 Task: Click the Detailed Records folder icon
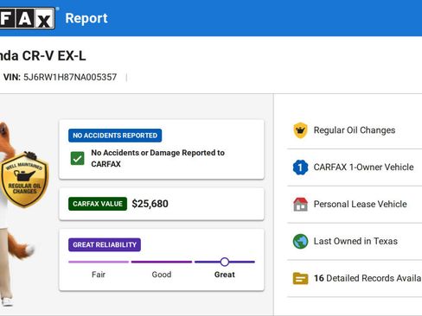point(300,278)
